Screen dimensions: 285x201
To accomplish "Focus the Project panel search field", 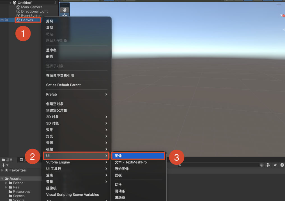I will pos(219,165).
